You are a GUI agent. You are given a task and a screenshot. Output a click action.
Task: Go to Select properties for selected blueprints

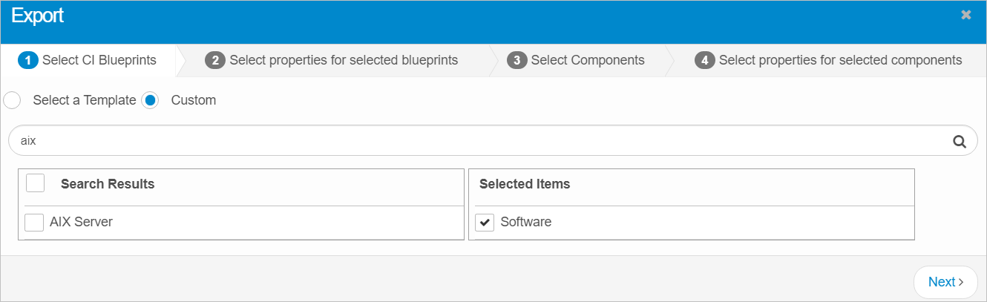coord(344,61)
